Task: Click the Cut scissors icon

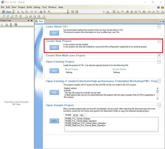Action: (x=18, y=12)
